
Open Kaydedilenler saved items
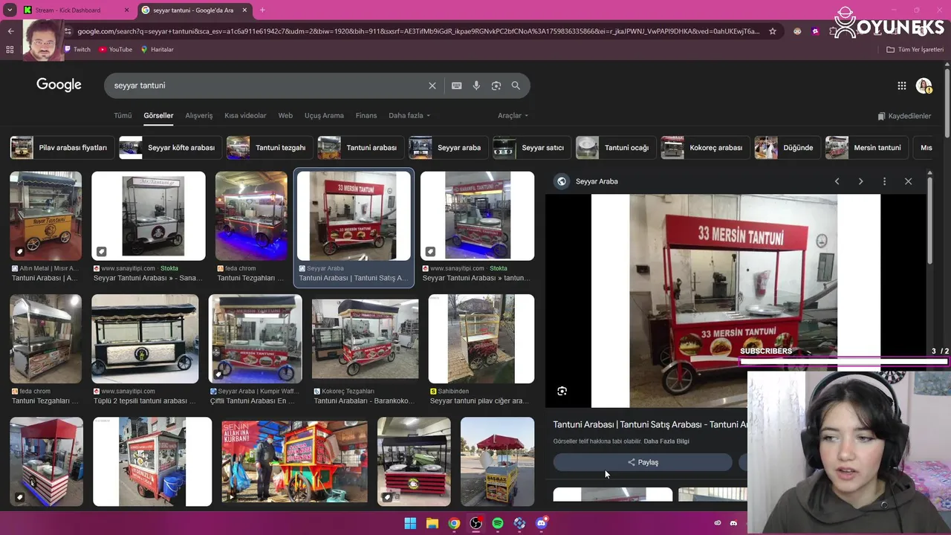[x=904, y=116]
